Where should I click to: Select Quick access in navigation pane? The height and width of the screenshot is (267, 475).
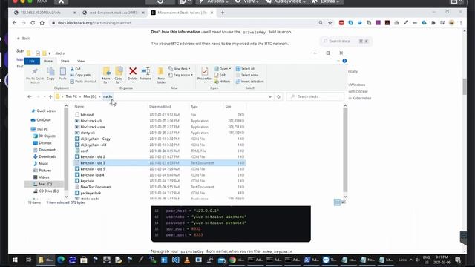[x=44, y=111]
